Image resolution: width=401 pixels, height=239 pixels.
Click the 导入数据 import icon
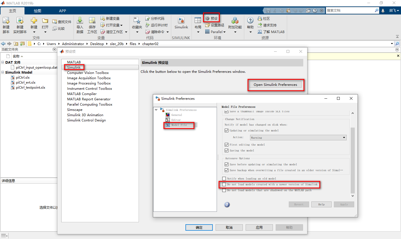point(80,21)
